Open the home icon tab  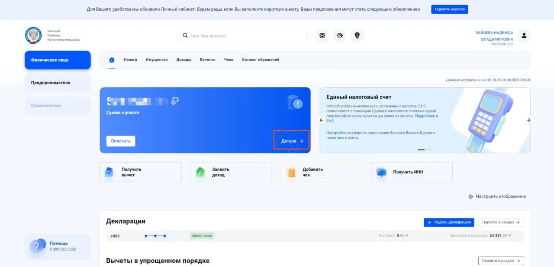click(112, 60)
